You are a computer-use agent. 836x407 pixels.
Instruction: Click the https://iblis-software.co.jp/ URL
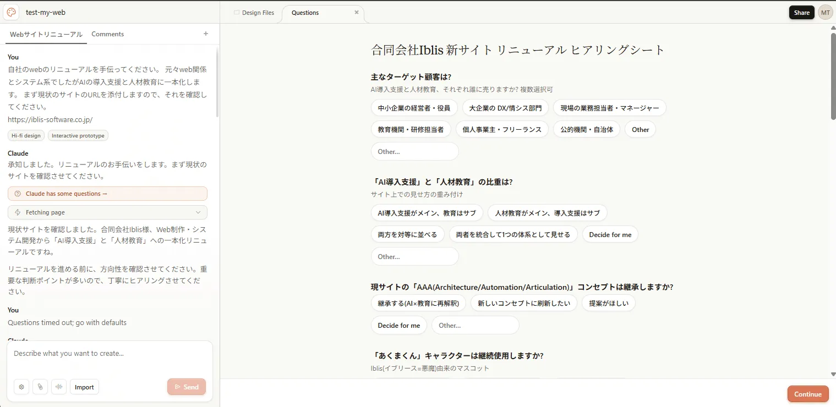50,119
